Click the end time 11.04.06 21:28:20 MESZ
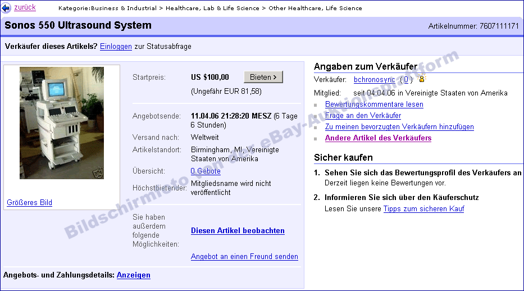 click(231, 116)
